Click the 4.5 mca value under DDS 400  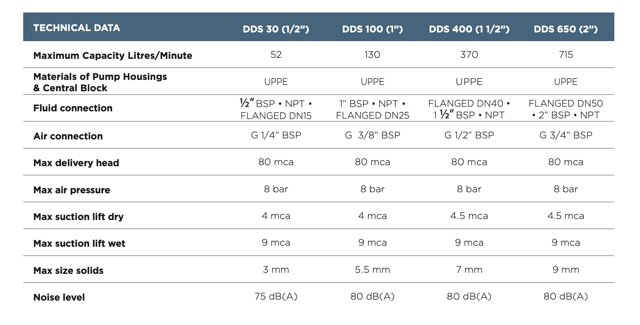click(x=469, y=216)
